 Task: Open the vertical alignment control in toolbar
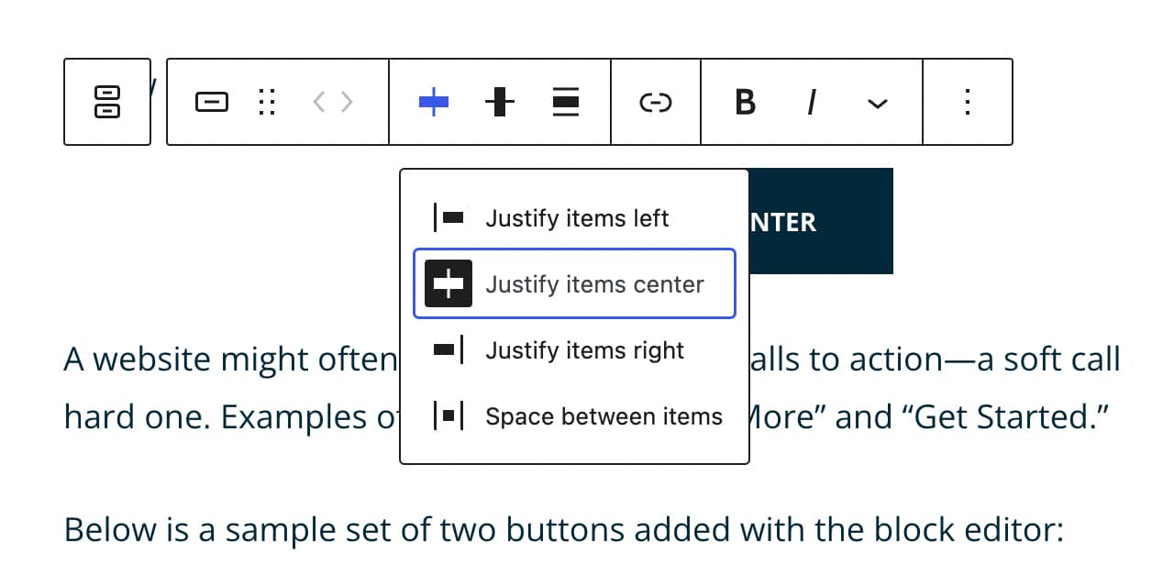pyautogui.click(x=500, y=102)
